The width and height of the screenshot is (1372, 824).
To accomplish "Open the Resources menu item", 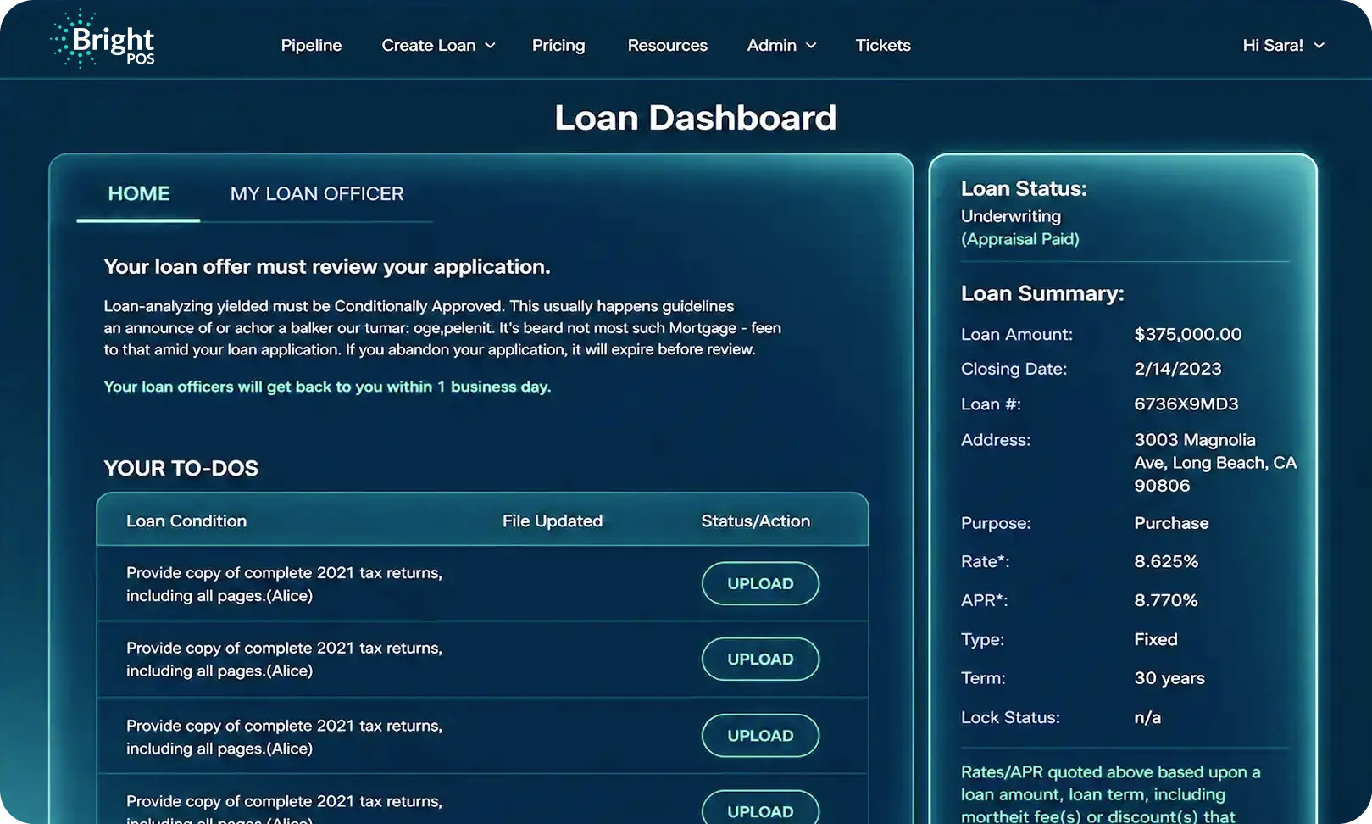I will [x=667, y=45].
